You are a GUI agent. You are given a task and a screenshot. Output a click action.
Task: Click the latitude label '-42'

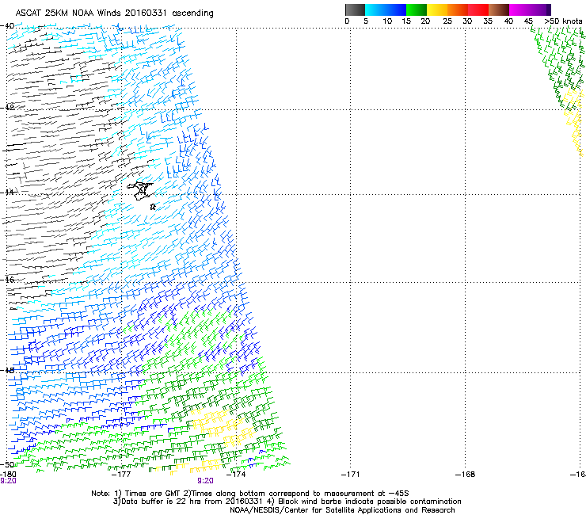click(x=7, y=108)
